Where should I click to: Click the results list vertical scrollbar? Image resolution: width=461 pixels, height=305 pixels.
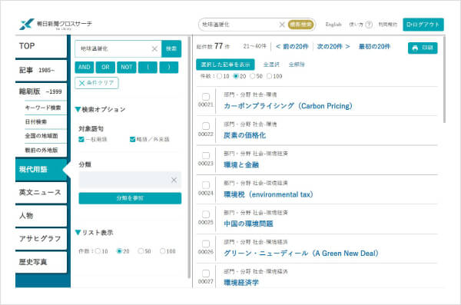coord(444,79)
